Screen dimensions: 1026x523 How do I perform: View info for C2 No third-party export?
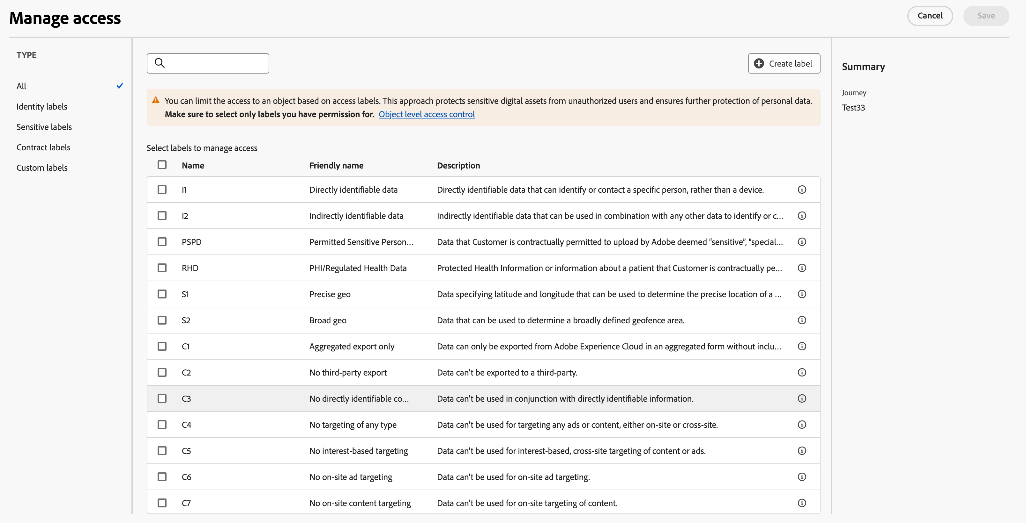point(802,372)
